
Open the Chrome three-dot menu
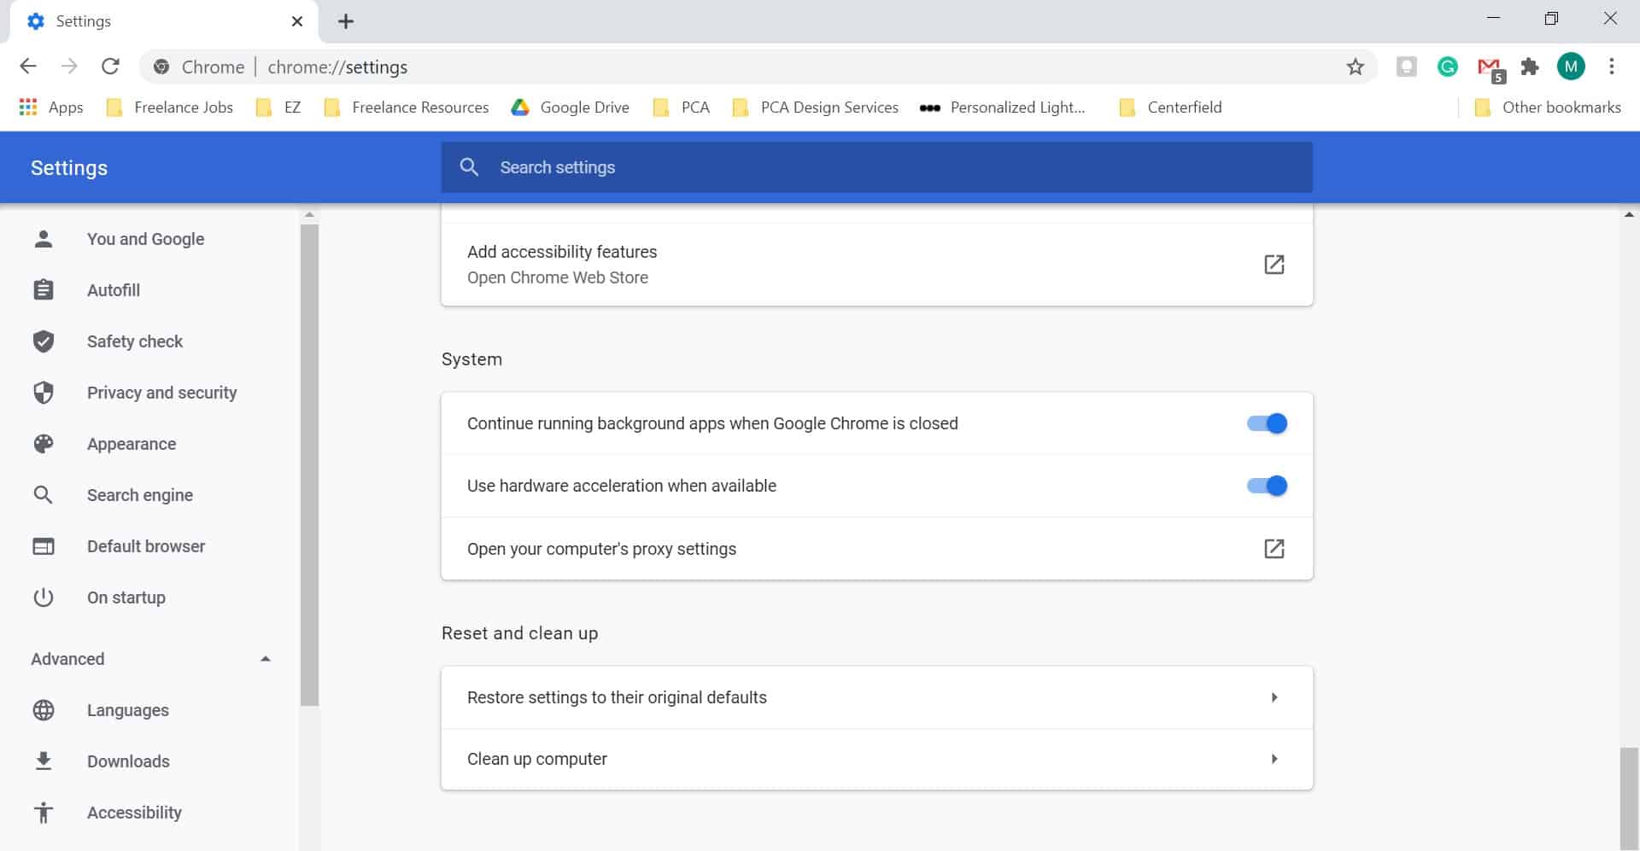pyautogui.click(x=1613, y=66)
